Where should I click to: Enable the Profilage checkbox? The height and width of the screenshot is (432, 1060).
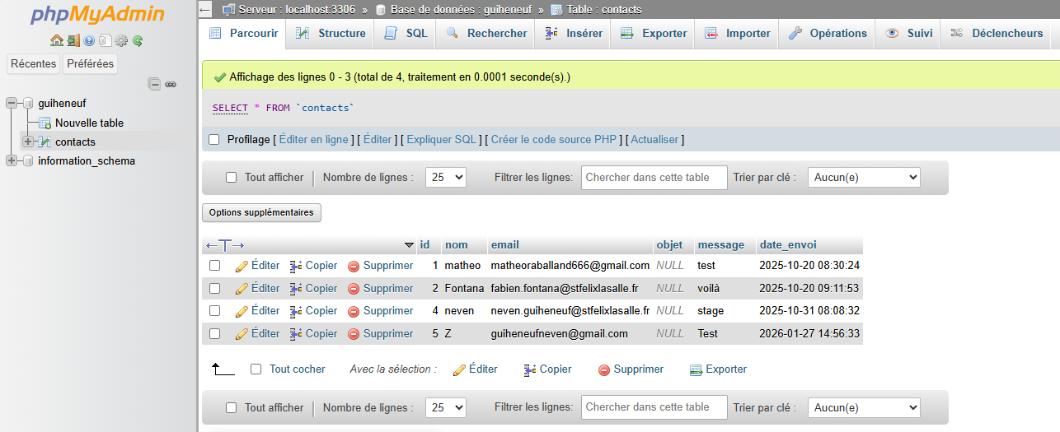[x=214, y=140]
